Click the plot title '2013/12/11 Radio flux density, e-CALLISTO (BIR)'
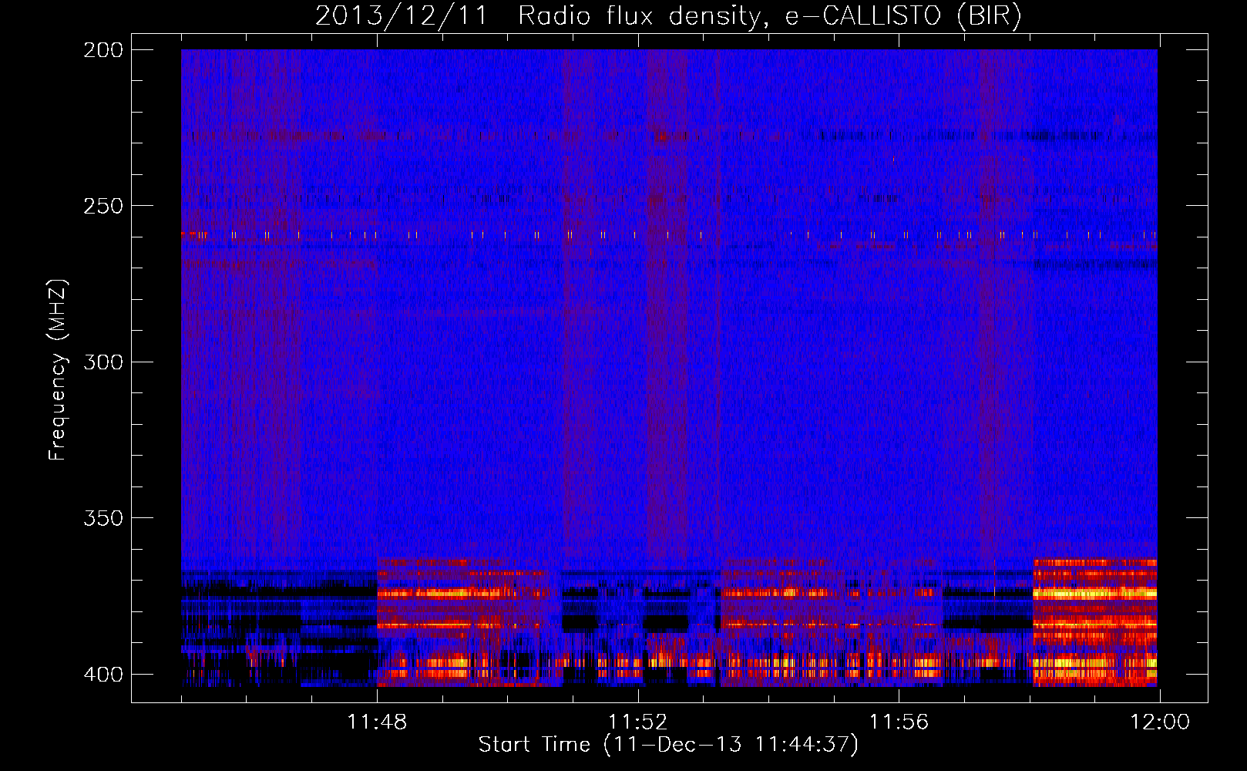This screenshot has height=771, width=1247. (668, 17)
